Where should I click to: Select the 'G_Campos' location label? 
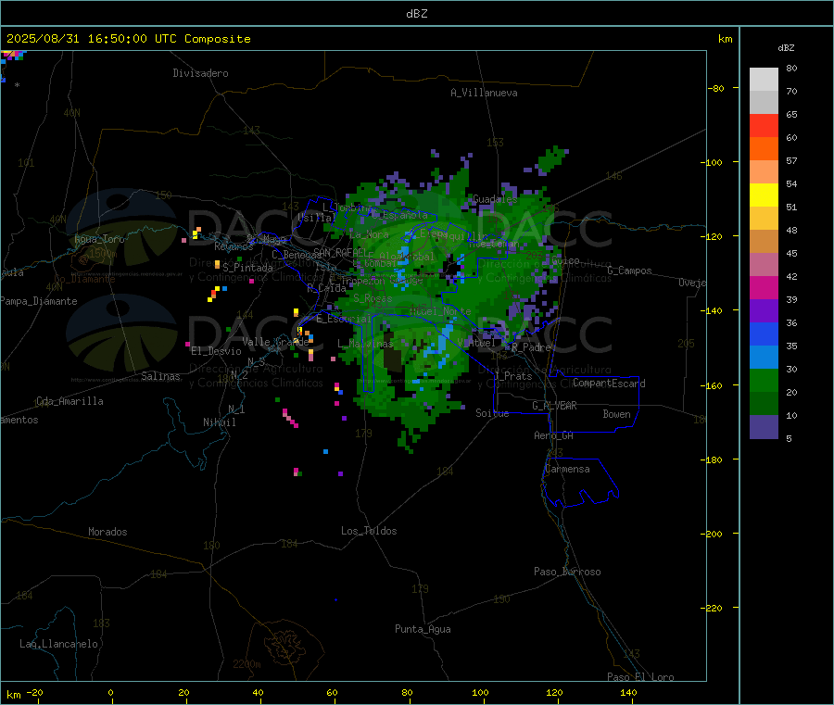629,271
